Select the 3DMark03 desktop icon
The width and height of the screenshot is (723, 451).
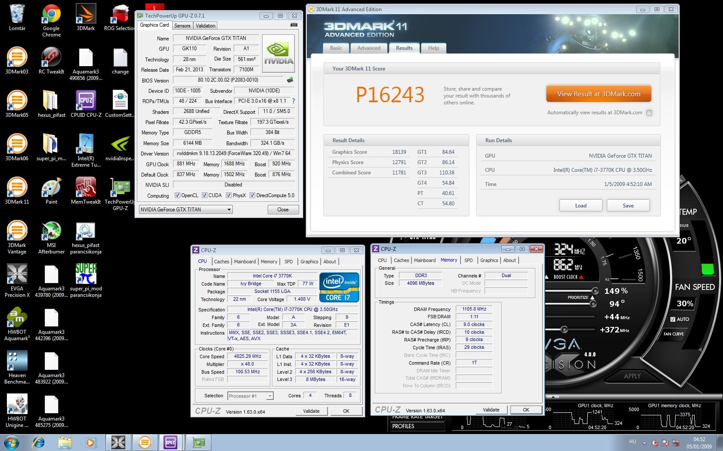[17, 61]
